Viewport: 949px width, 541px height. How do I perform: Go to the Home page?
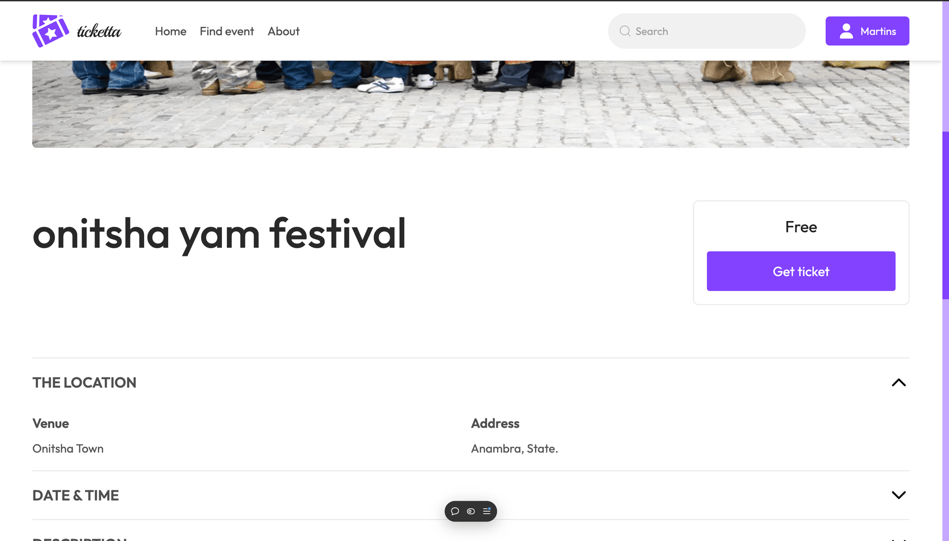[x=171, y=31]
